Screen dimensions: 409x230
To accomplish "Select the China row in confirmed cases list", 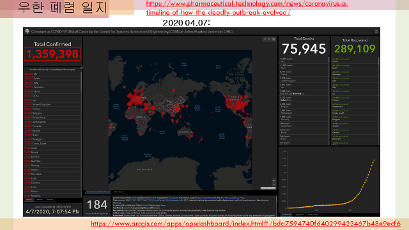I will click(52, 96).
